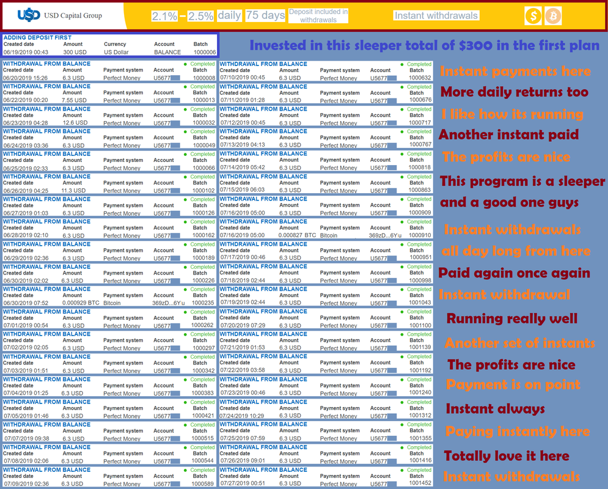This screenshot has width=608, height=489.
Task: Click withdrawal dated 07/24/2019 10:29
Action: 243,416
